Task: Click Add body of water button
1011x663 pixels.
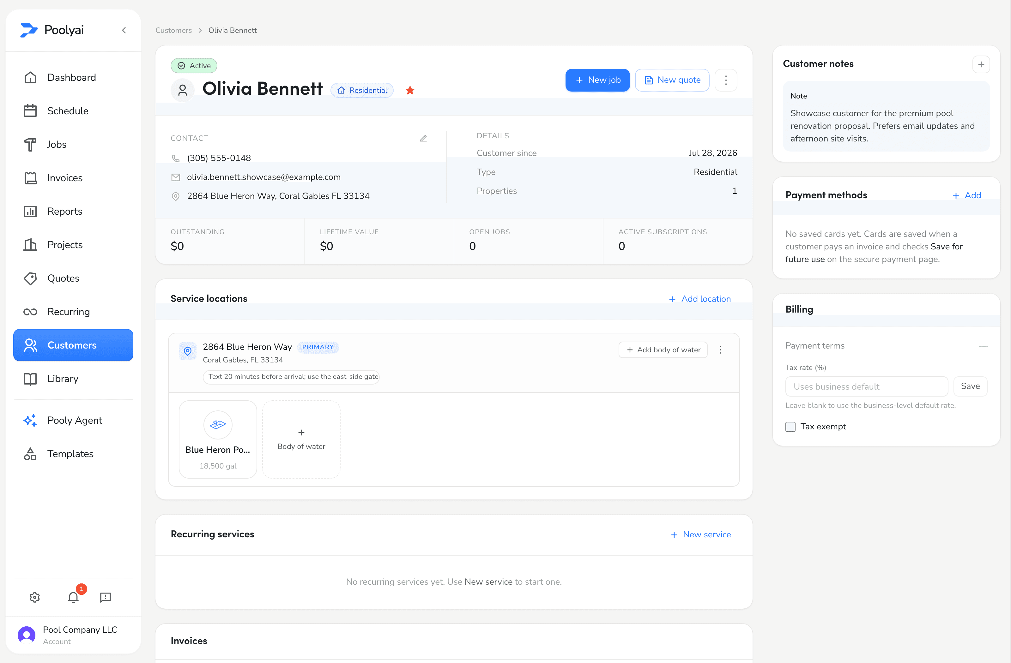Action: [x=663, y=350]
